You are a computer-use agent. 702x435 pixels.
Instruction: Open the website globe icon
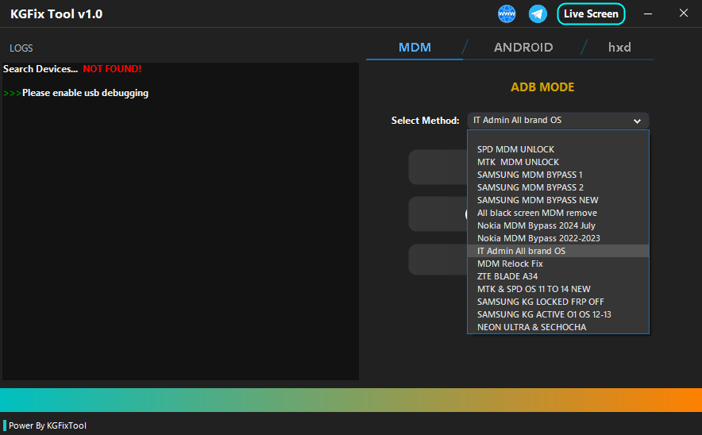[507, 13]
